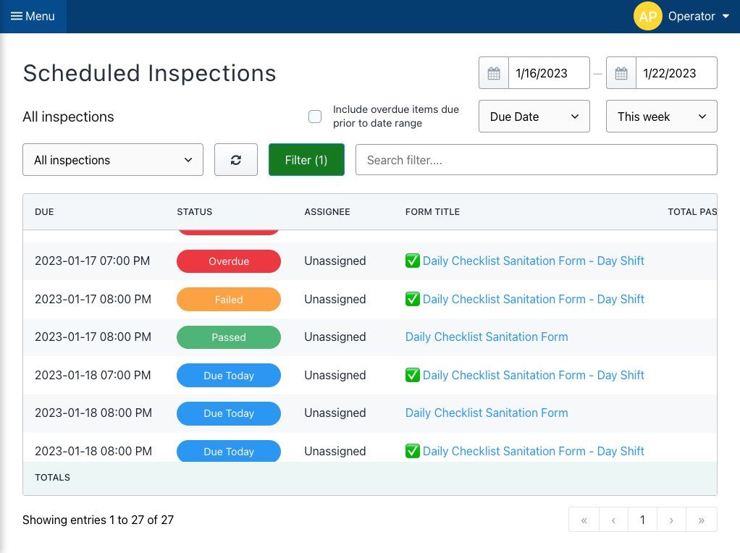Open the Due Date dropdown
The height and width of the screenshot is (553, 740).
tap(534, 116)
